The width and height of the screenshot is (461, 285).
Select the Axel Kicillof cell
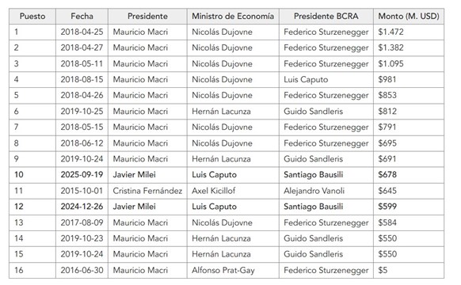coord(233,191)
